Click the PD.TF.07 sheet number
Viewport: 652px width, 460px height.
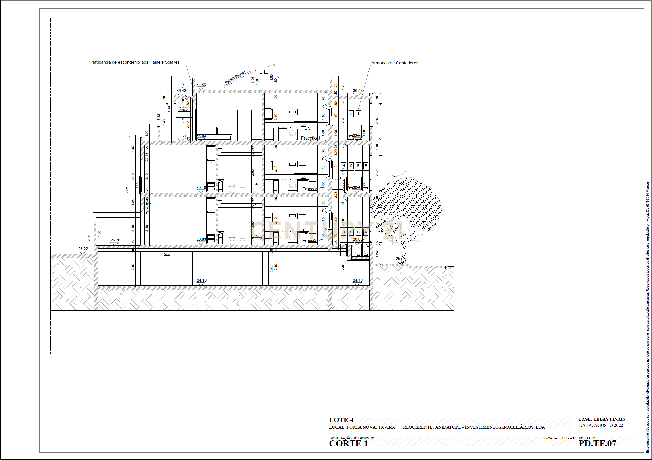(x=597, y=444)
